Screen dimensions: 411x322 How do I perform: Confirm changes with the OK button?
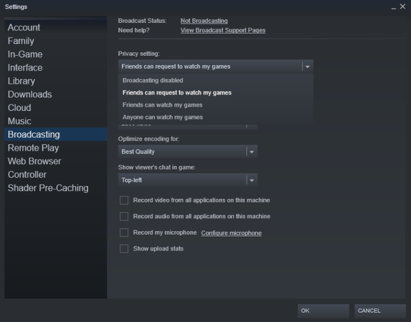323,311
